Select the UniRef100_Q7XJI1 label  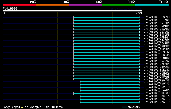point(157,82)
